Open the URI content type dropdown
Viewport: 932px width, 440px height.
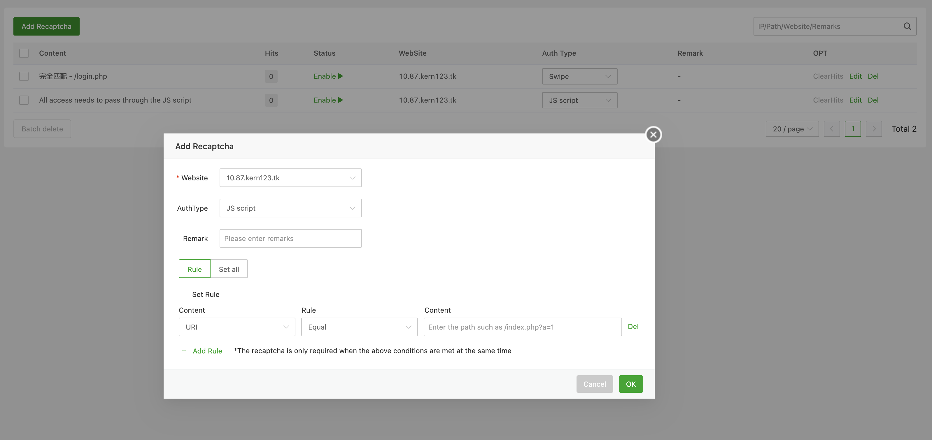(236, 327)
